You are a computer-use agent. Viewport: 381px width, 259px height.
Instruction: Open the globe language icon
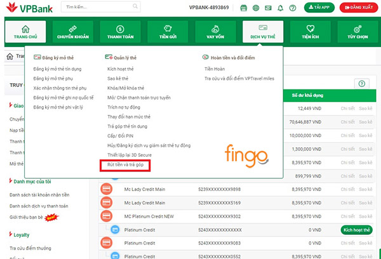click(256, 8)
